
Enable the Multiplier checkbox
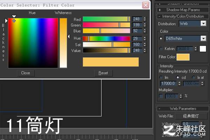(x=161, y=96)
